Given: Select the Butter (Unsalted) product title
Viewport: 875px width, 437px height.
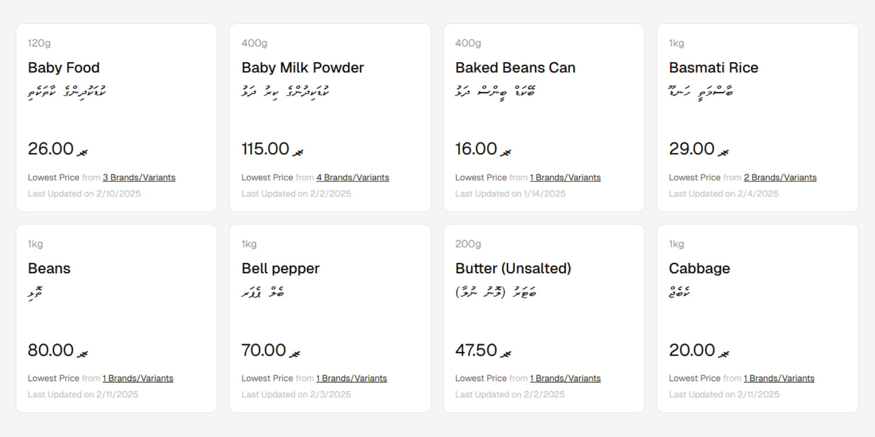Looking at the screenshot, I should (513, 268).
